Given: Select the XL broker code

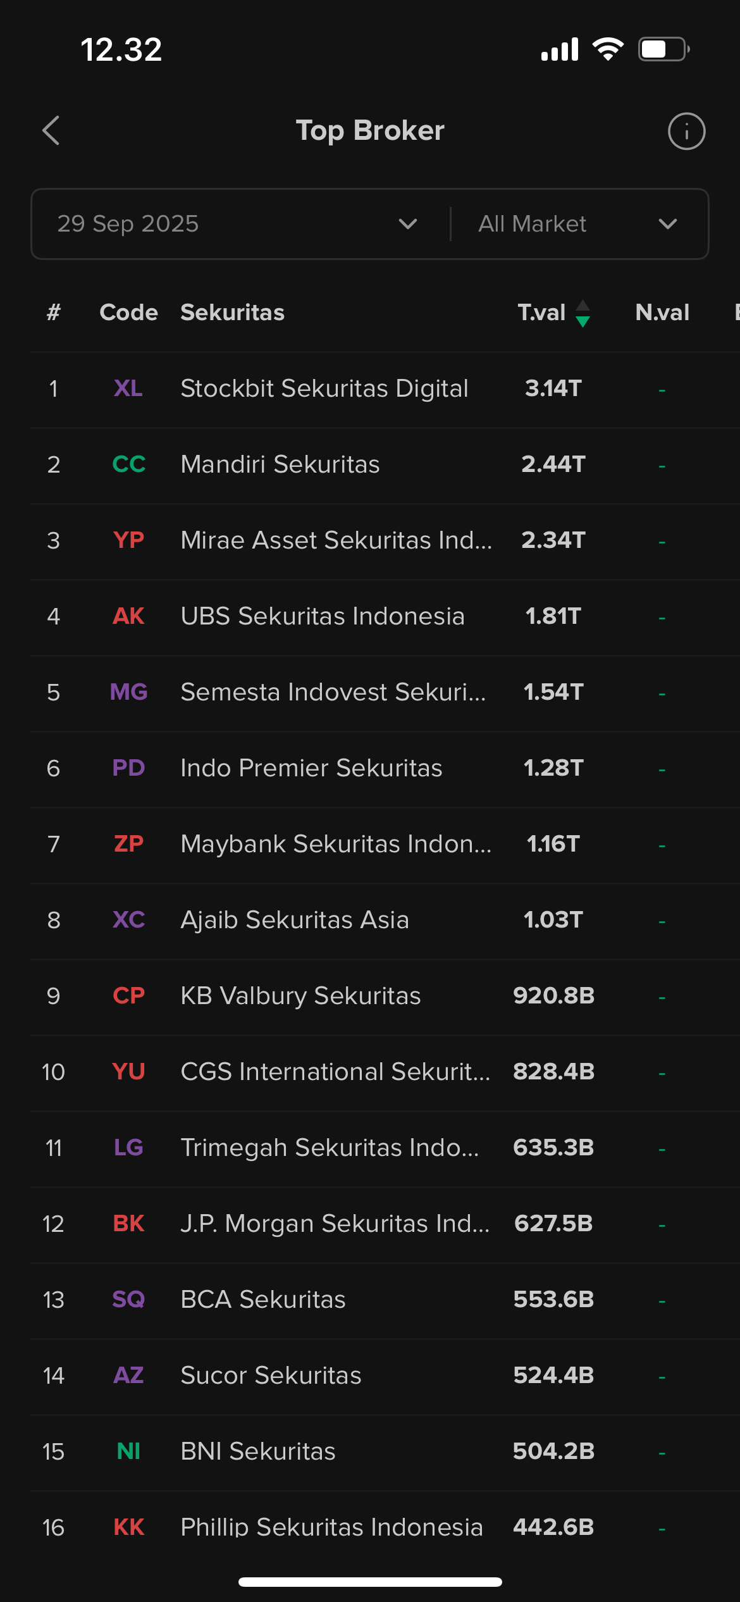Looking at the screenshot, I should [128, 388].
